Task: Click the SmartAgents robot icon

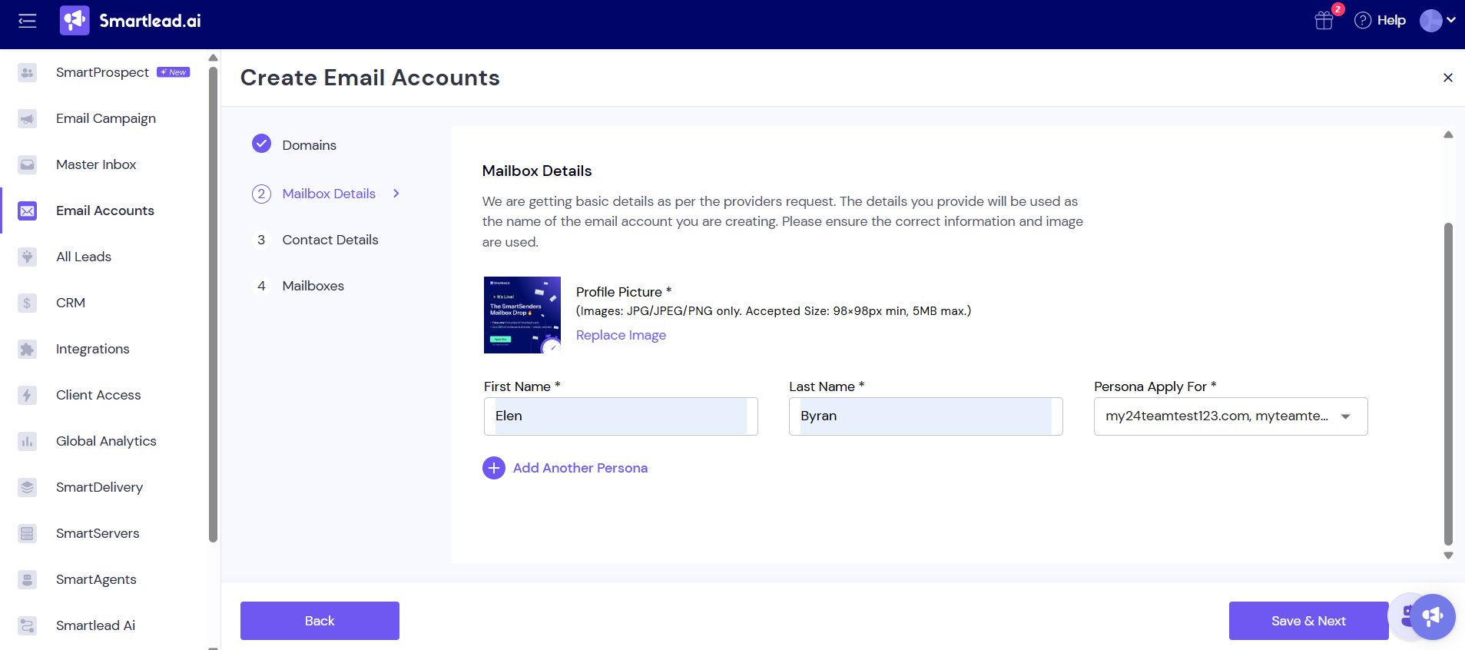Action: click(x=28, y=579)
